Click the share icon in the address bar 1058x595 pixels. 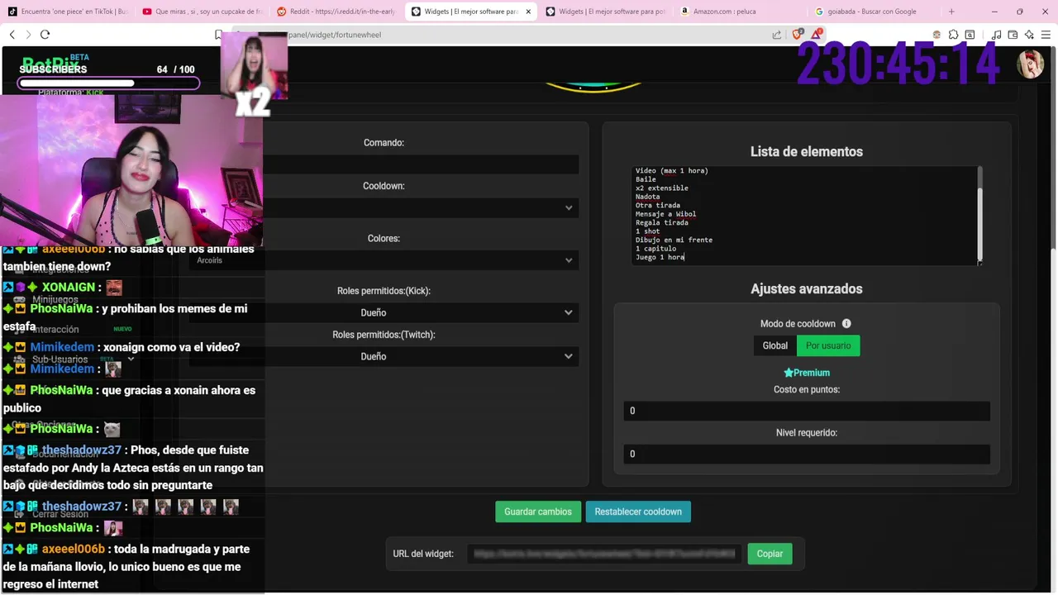click(777, 35)
